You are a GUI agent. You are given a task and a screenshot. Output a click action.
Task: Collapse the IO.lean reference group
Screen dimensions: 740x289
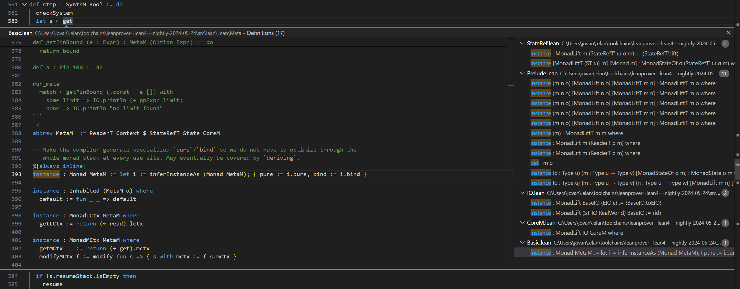[x=522, y=193]
